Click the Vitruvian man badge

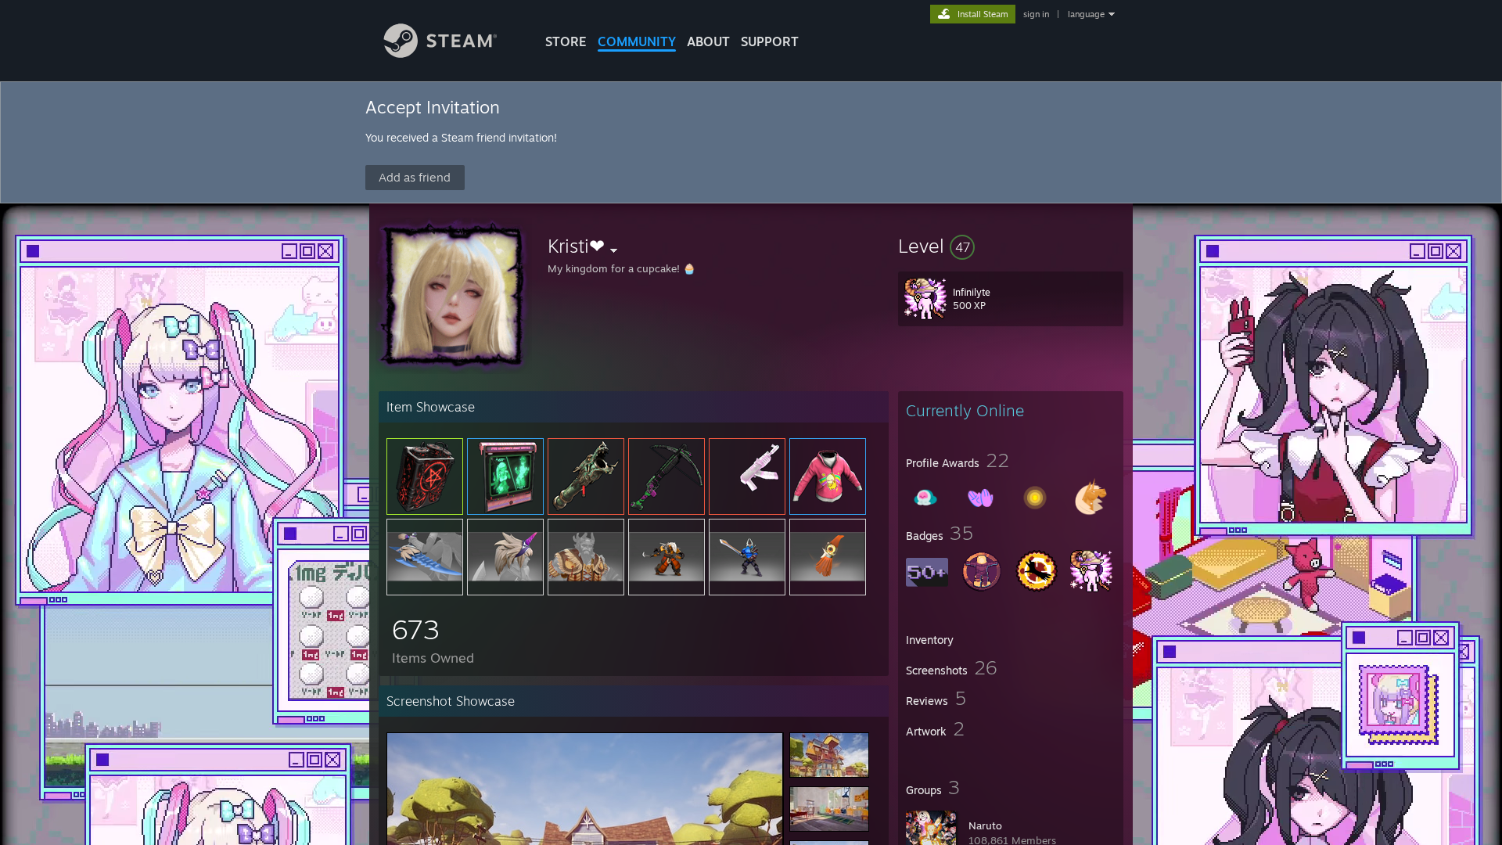pos(982,571)
